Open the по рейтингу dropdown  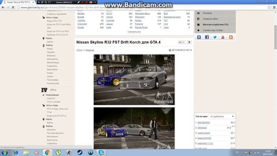(x=222, y=117)
